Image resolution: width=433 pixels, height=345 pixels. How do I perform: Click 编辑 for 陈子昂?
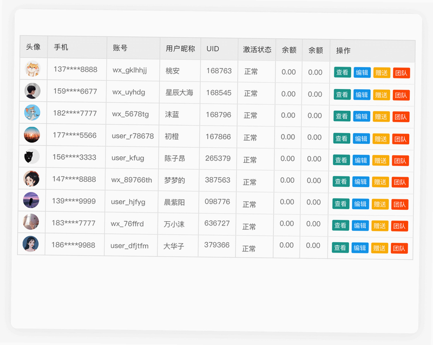361,160
